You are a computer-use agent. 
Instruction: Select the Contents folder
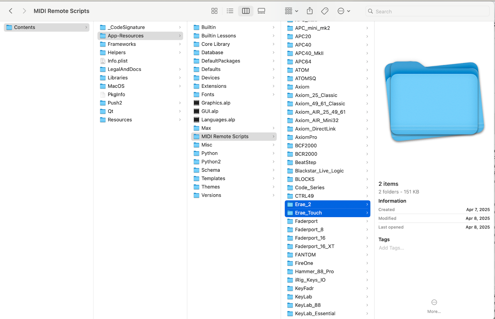pos(47,27)
